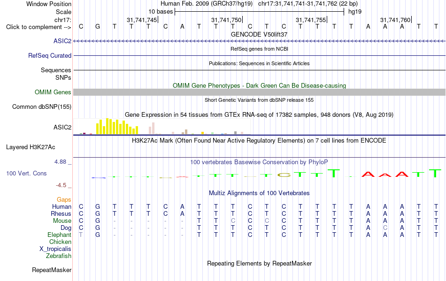The image size is (446, 281).
Task: Open the Layered H3K27Ac track label
Action: [31, 147]
